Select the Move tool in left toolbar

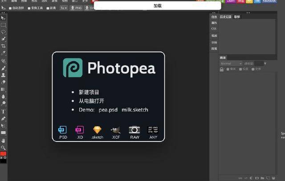[x=3, y=18]
